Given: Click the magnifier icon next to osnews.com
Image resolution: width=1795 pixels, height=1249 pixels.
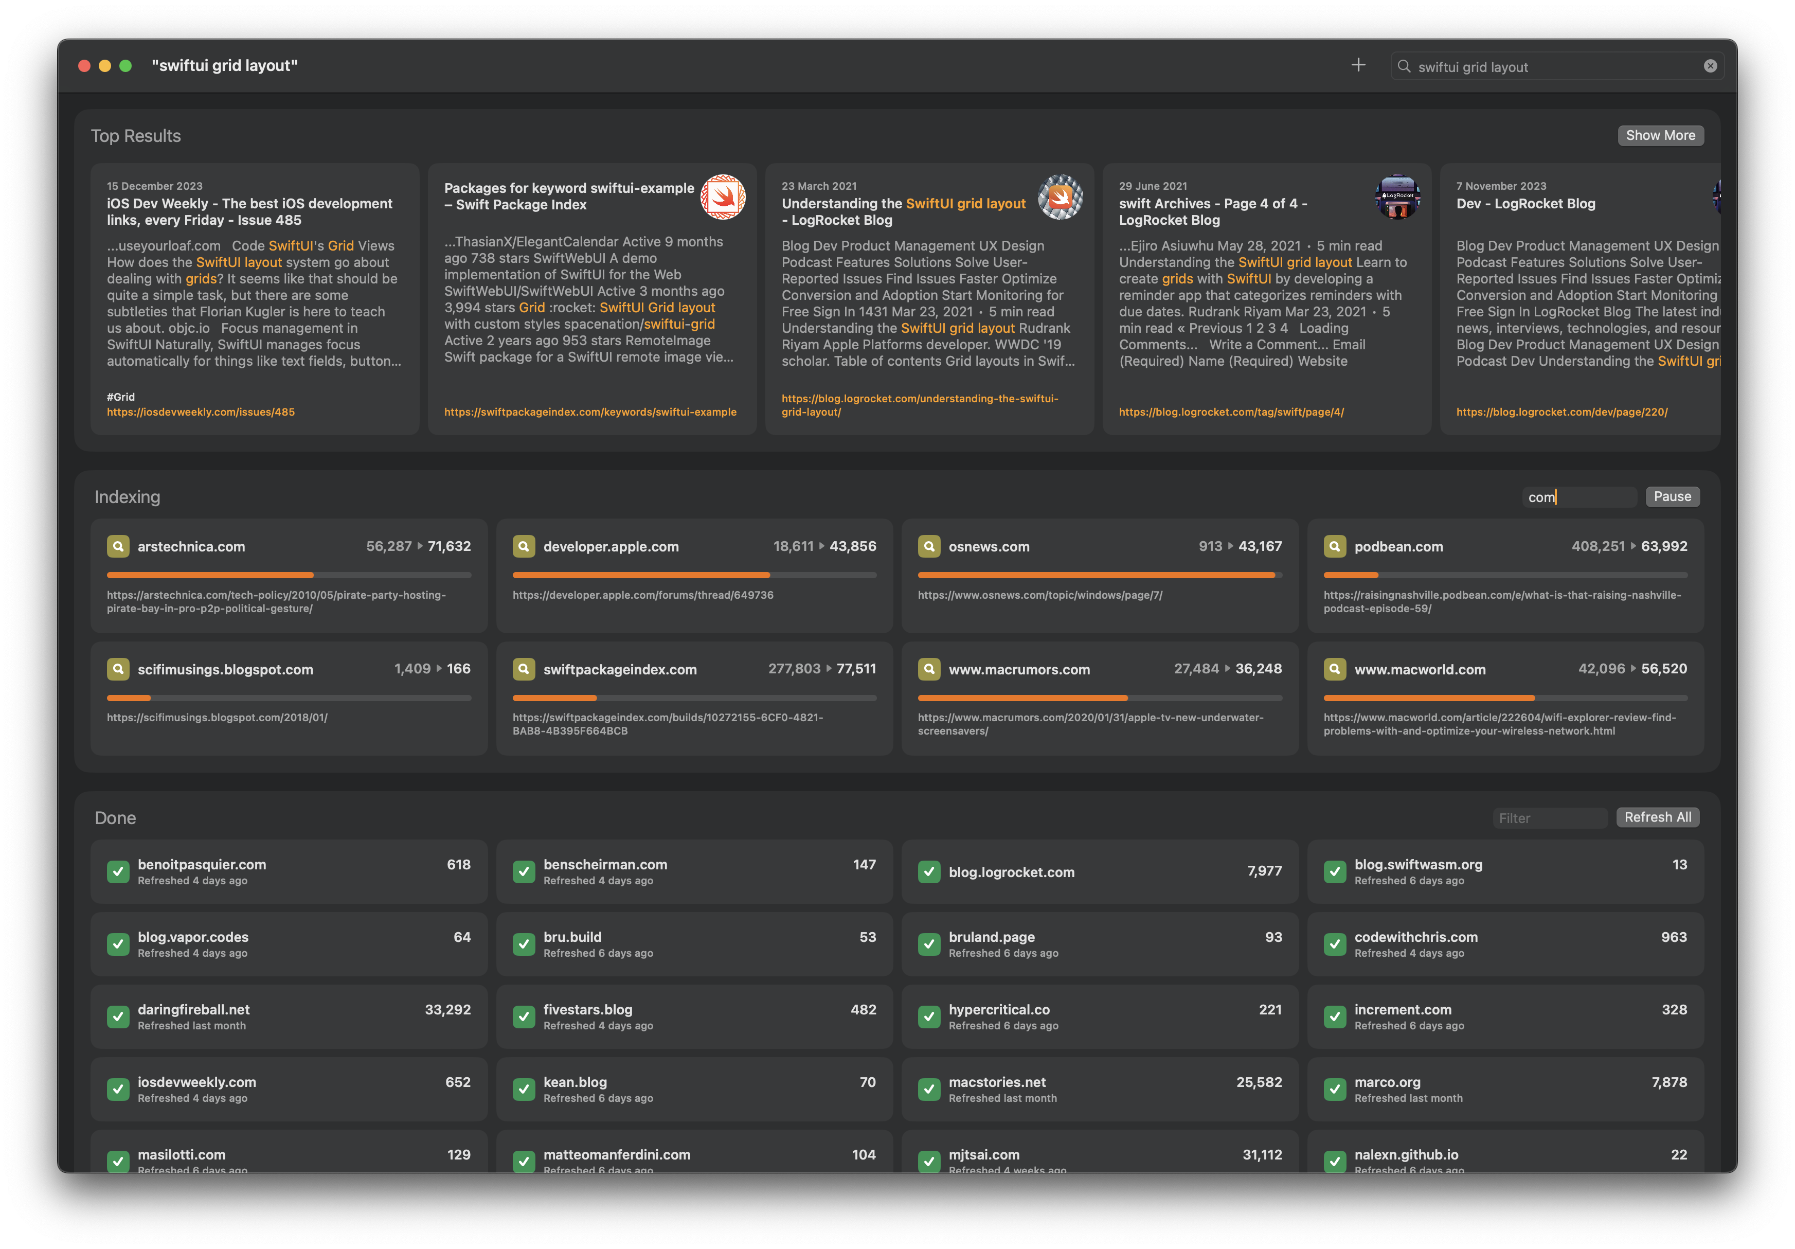Looking at the screenshot, I should (x=929, y=546).
